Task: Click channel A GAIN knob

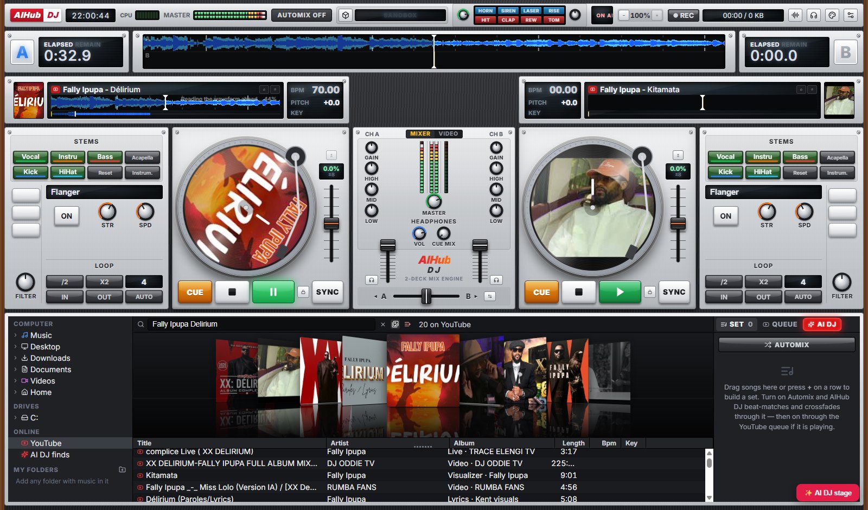Action: pos(372,148)
